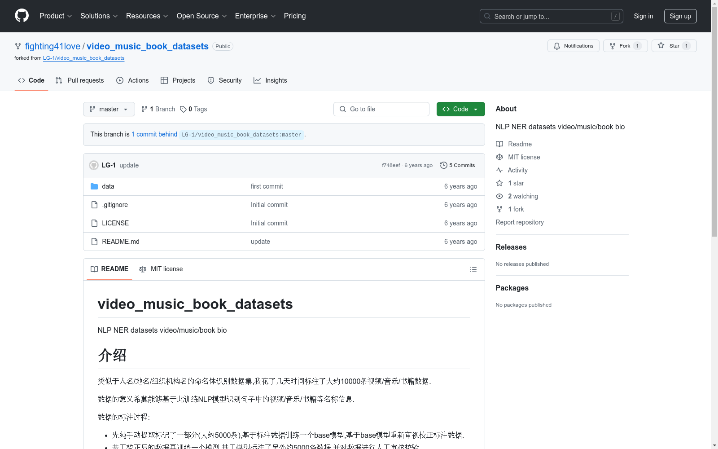This screenshot has height=449, width=718.
Task: View the 5 Commits history
Action: [457, 165]
